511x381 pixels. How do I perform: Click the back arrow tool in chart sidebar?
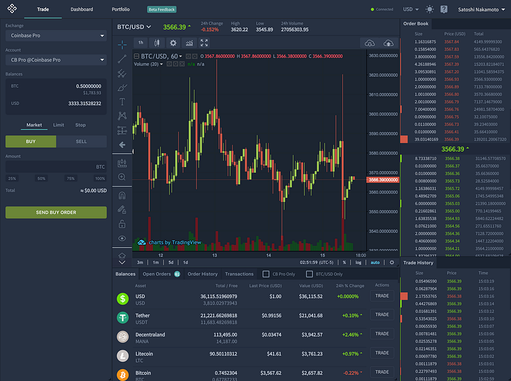click(x=122, y=145)
